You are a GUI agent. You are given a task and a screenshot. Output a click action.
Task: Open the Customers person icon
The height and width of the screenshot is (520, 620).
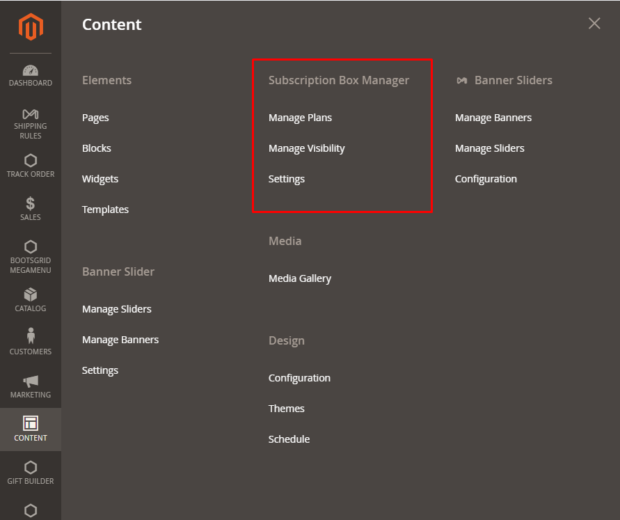point(31,336)
